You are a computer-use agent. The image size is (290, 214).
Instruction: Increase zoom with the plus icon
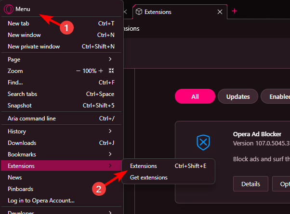click(x=101, y=71)
